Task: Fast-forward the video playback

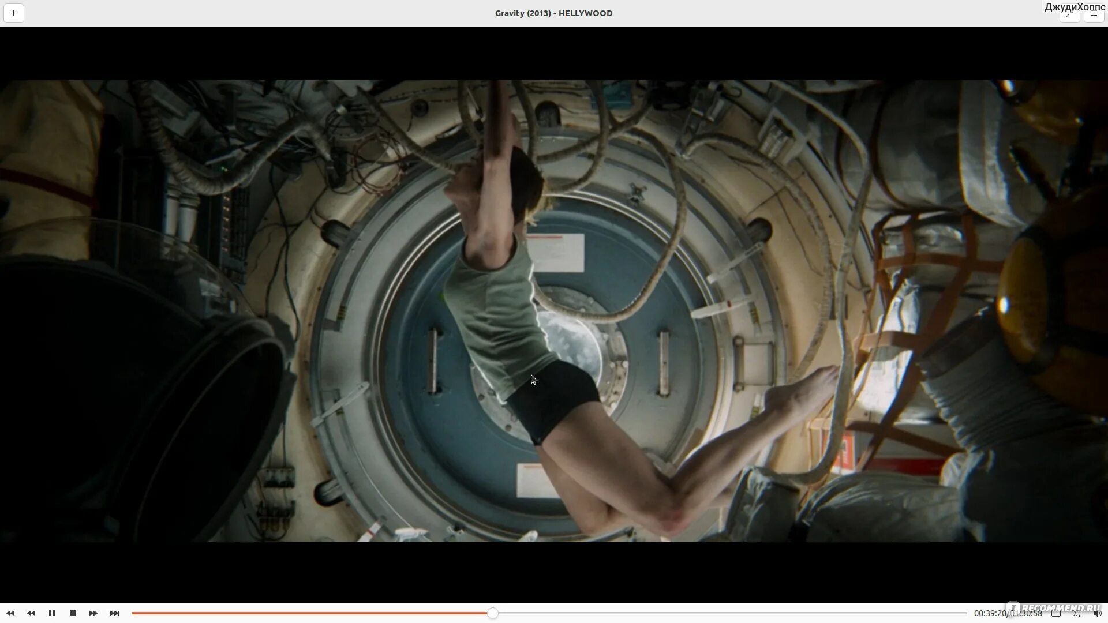Action: [x=93, y=613]
